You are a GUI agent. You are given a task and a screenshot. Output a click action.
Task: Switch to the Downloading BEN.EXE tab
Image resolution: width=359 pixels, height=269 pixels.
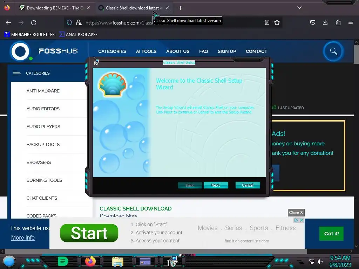pyautogui.click(x=55, y=8)
